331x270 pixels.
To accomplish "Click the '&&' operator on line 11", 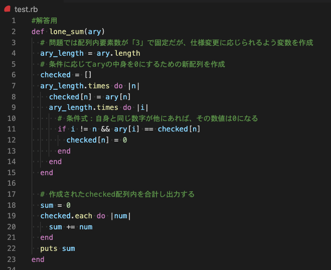I will [105, 129].
